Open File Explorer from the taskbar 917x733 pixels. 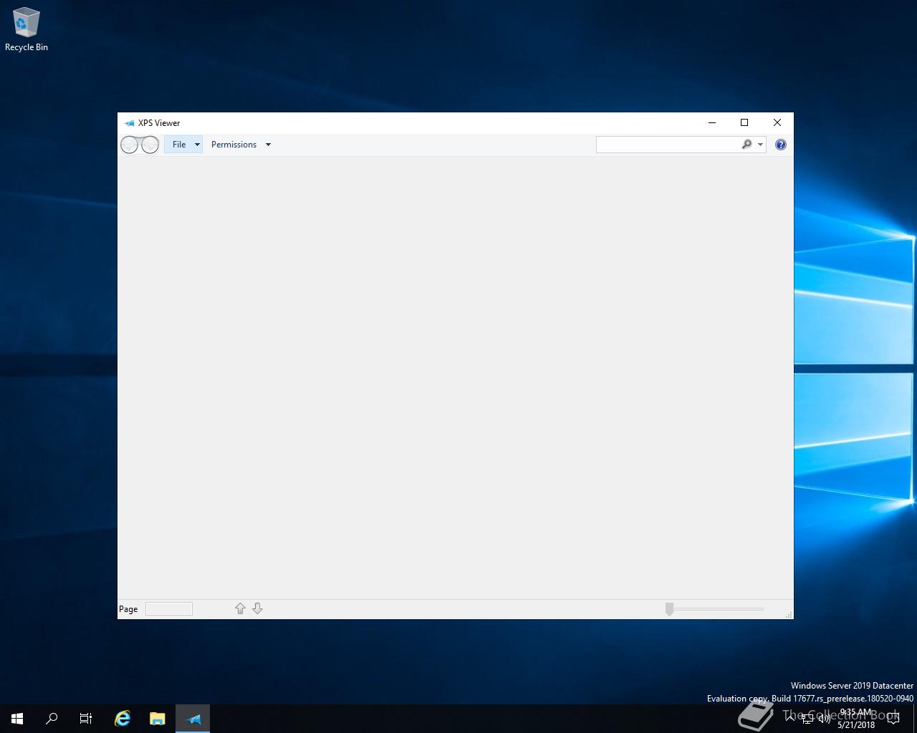[x=158, y=719]
